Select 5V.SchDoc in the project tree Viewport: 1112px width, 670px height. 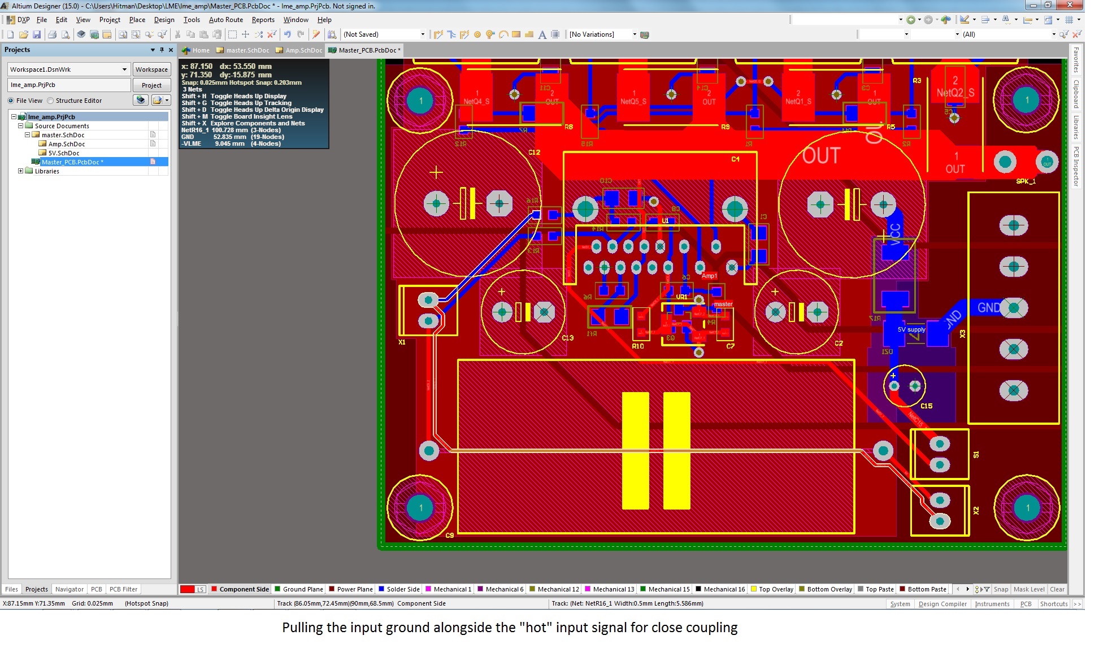[x=63, y=153]
